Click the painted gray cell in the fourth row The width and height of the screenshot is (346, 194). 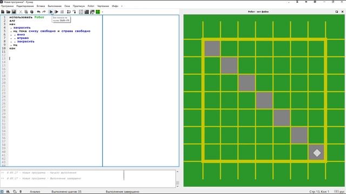(x=264, y=101)
